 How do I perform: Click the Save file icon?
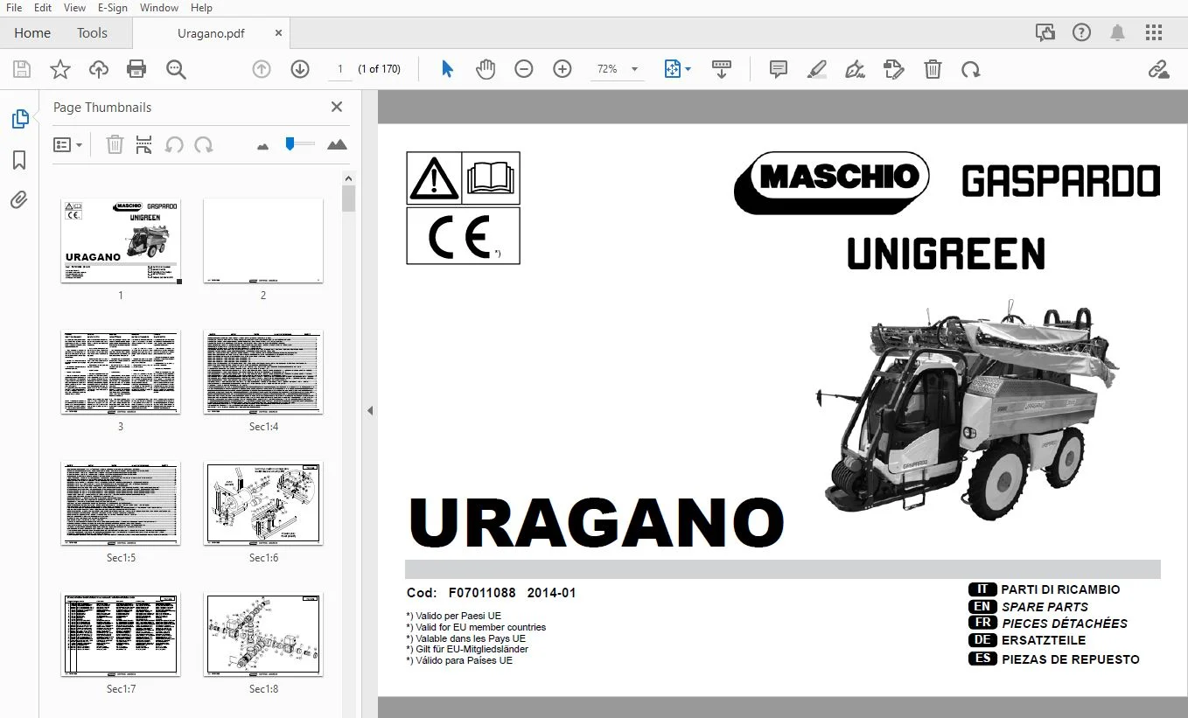(22, 69)
